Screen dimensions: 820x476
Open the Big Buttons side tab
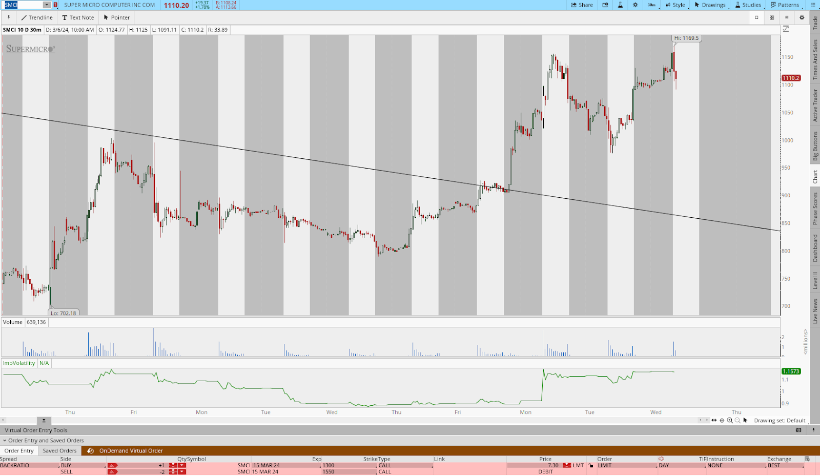(815, 146)
